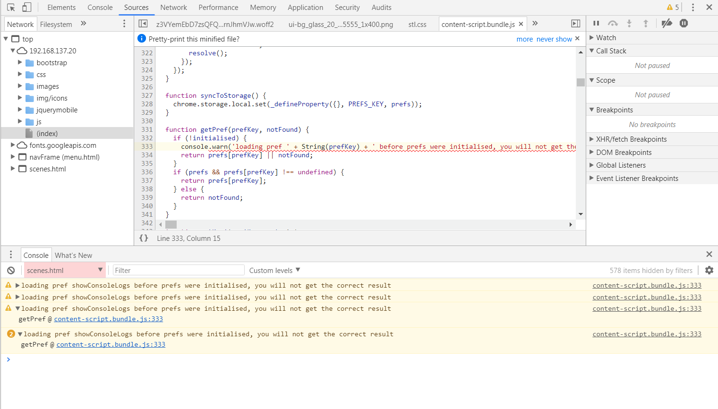The image size is (718, 409).
Task: Click the pretty-print braces icon
Action: click(x=144, y=239)
